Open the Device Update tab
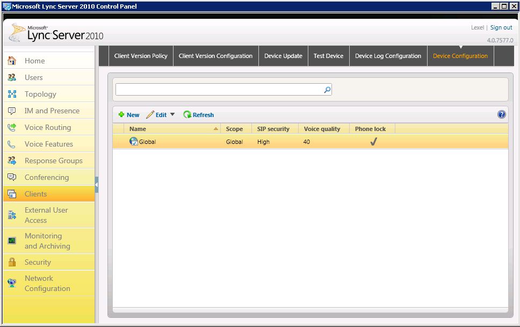The width and height of the screenshot is (520, 327). [283, 56]
